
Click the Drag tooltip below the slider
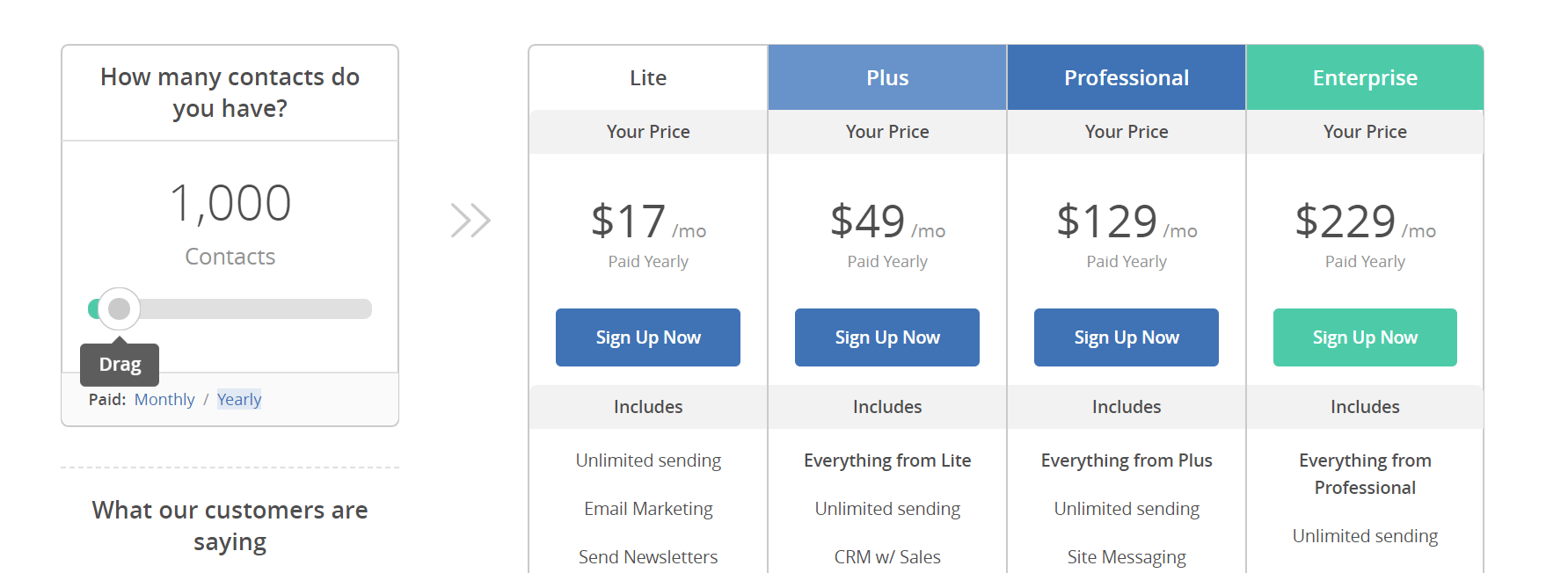(120, 364)
